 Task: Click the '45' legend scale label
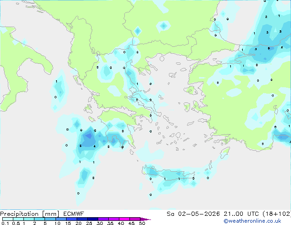tap(131, 223)
